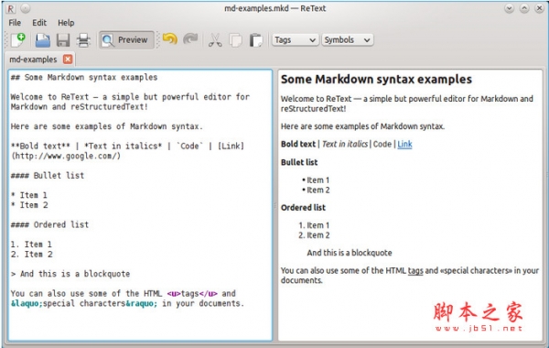The width and height of the screenshot is (549, 348).
Task: Click the '(http://www.google.com/)' editor line
Action: [x=66, y=156]
